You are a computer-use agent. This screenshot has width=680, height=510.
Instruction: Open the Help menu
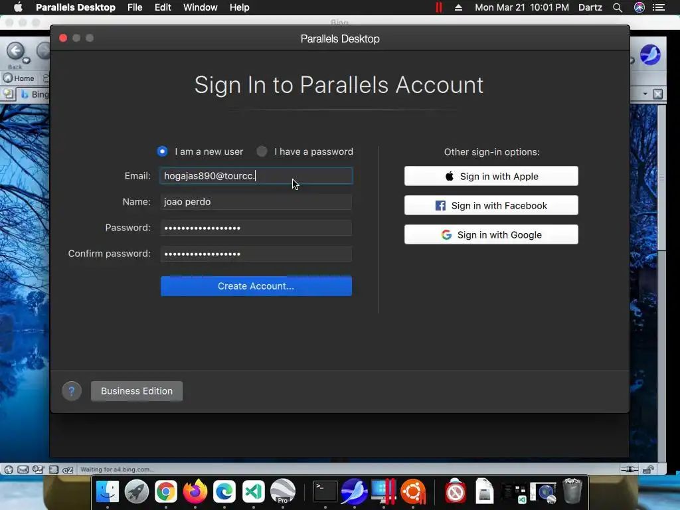point(239,7)
